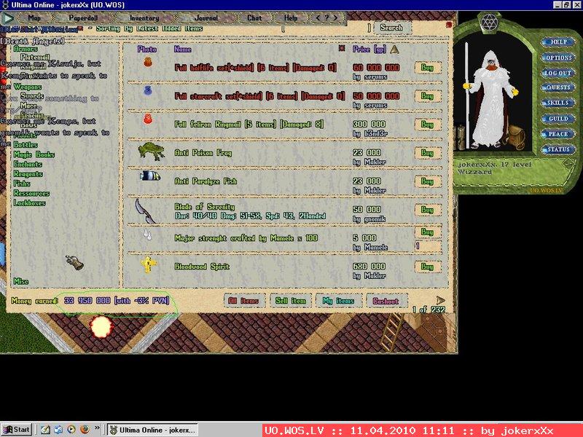Click the left arrow next to question mark
The height and width of the screenshot is (437, 583).
[x=318, y=17]
